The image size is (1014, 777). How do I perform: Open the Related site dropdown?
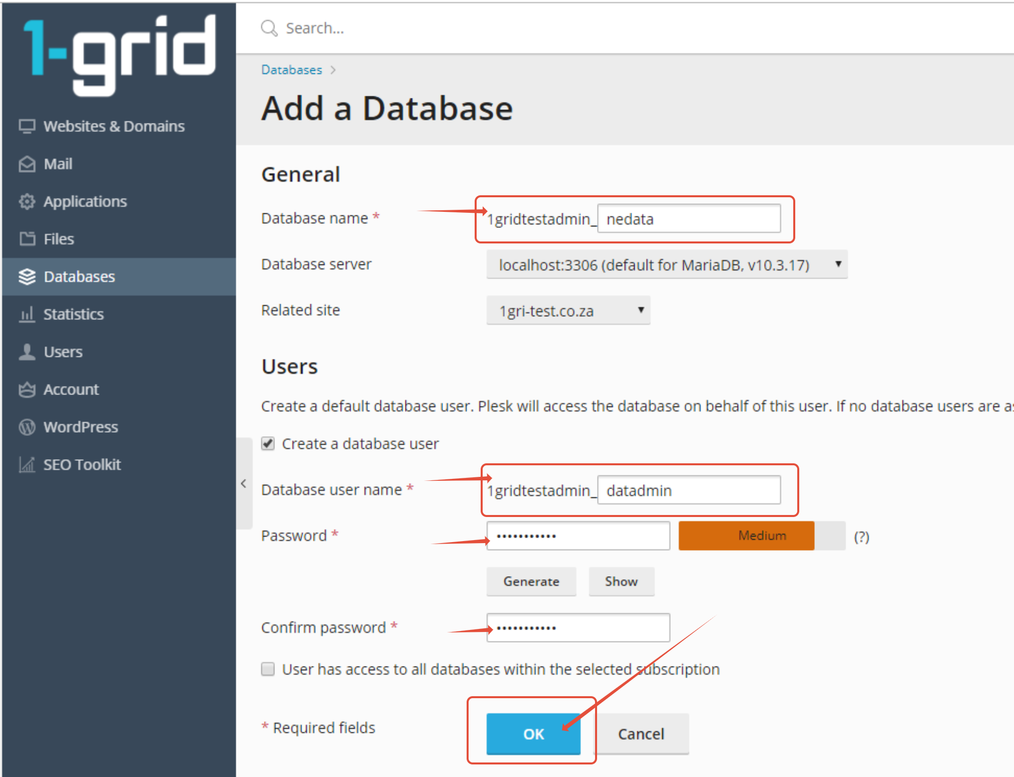[568, 311]
